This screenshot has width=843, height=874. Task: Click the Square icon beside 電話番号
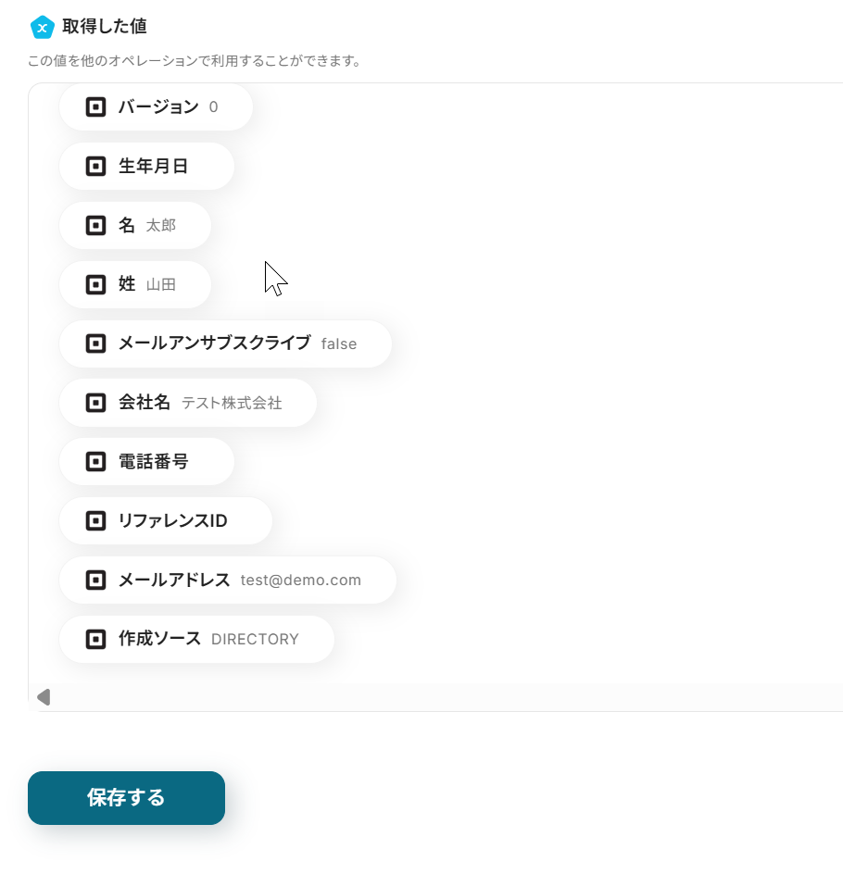pos(95,461)
